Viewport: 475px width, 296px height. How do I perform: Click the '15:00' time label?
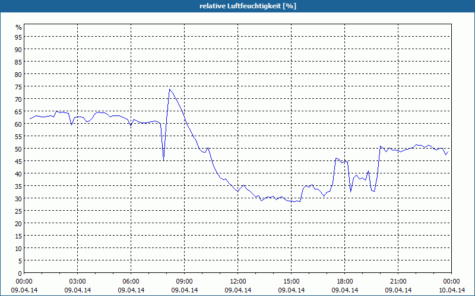292,282
